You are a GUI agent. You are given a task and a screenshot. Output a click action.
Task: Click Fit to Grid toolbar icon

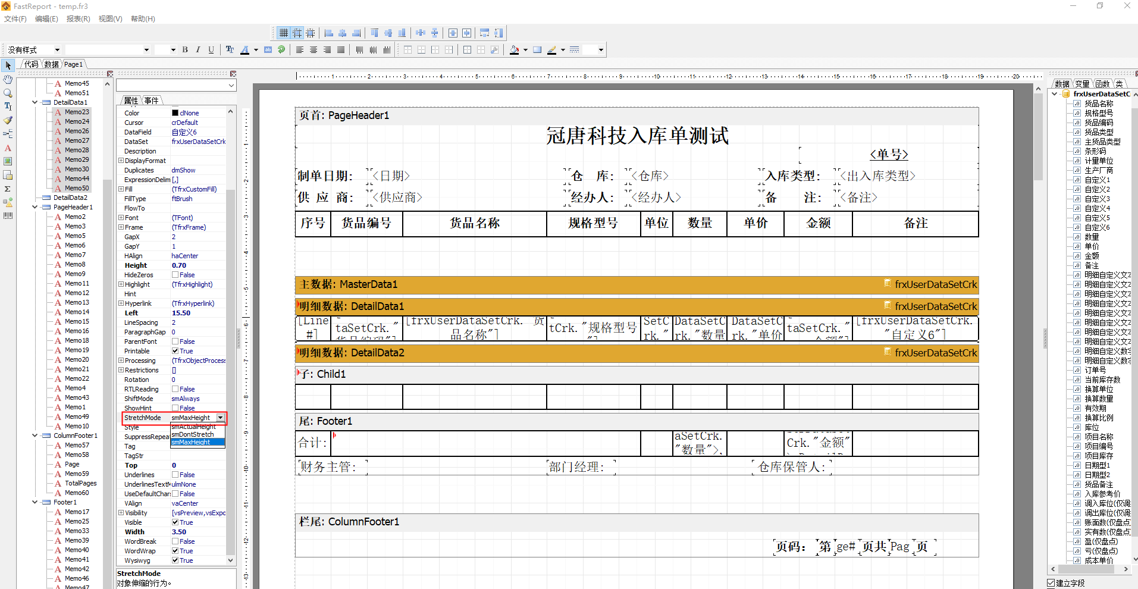(x=310, y=33)
